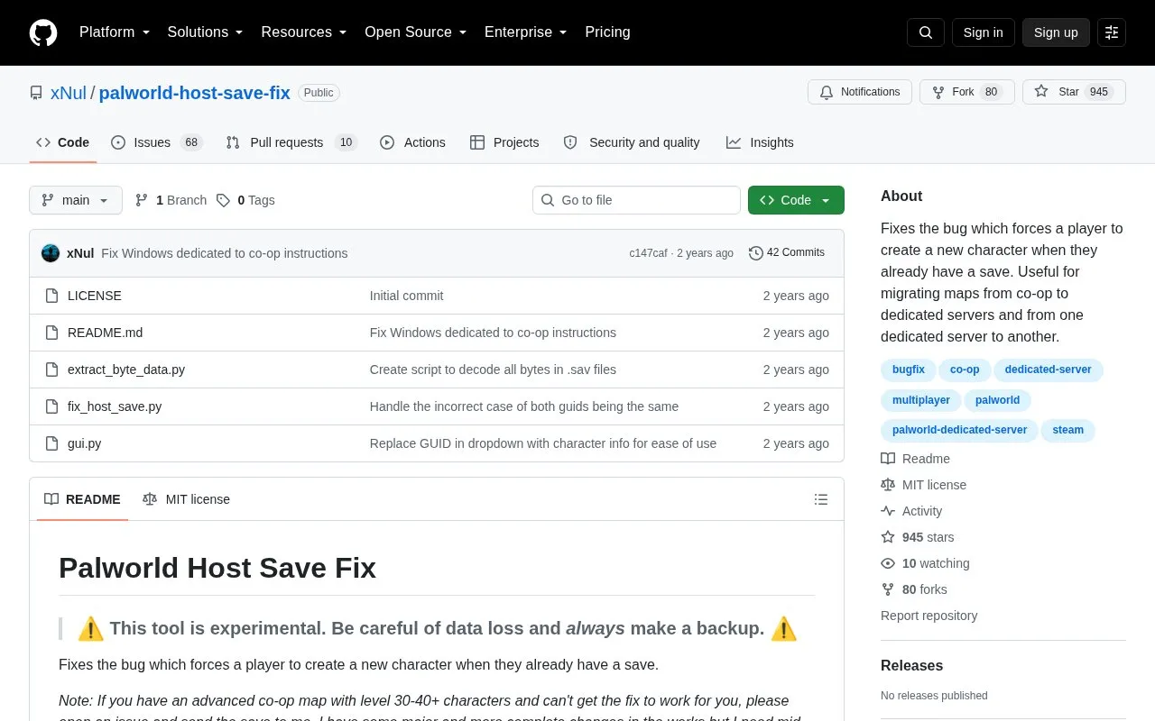Screen dimensions: 1155x721
Task: Click the commit history clock icon
Action: 756,253
